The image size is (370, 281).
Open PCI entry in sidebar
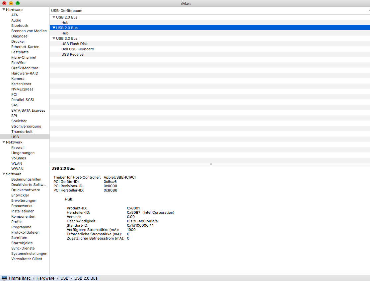coord(14,94)
